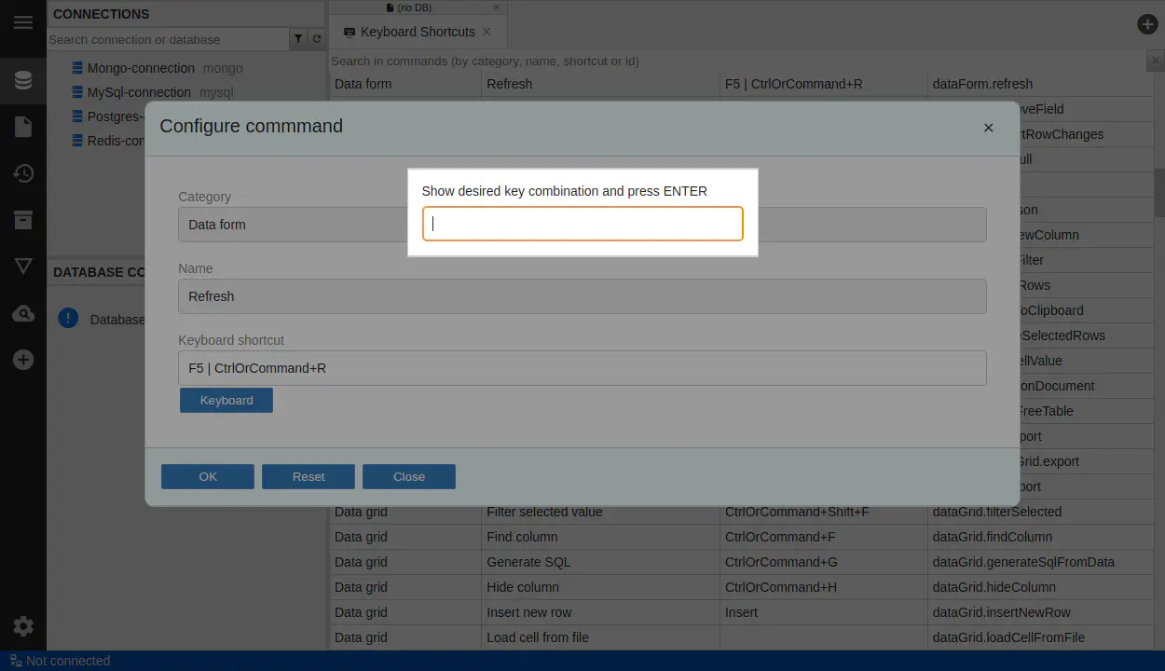Open the hamburger menu in the sidebar
The image size is (1165, 671).
(23, 23)
